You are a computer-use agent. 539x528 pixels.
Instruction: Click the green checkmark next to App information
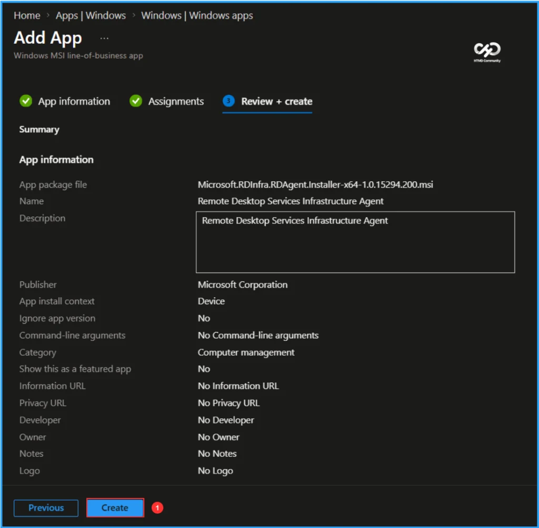pos(26,101)
